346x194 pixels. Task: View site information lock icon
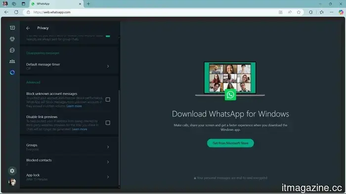point(28,12)
